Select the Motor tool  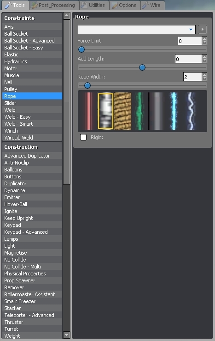click(32, 68)
